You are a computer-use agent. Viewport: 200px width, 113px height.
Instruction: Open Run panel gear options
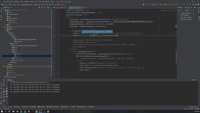[194, 80]
